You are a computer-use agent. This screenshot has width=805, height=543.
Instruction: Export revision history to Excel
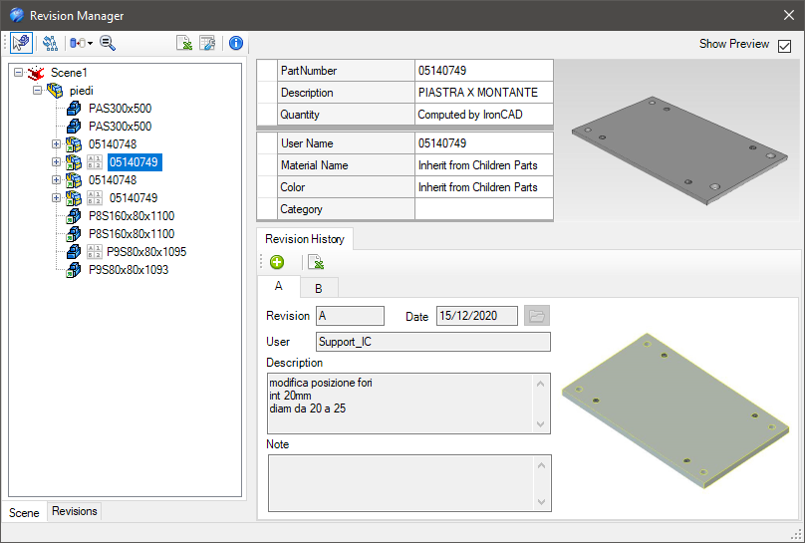tap(315, 262)
